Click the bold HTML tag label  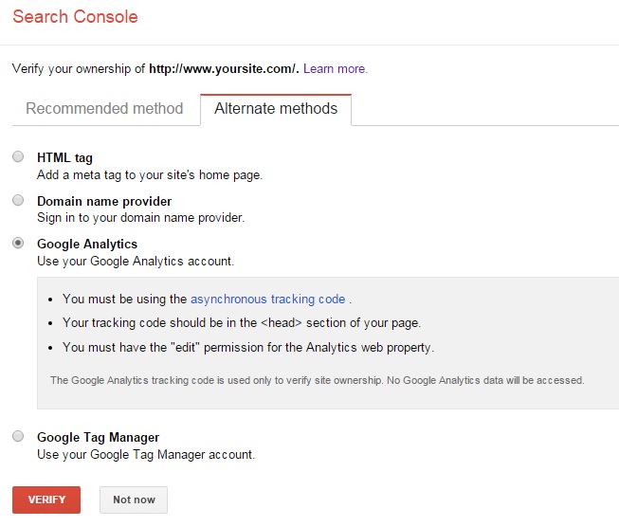pos(64,157)
